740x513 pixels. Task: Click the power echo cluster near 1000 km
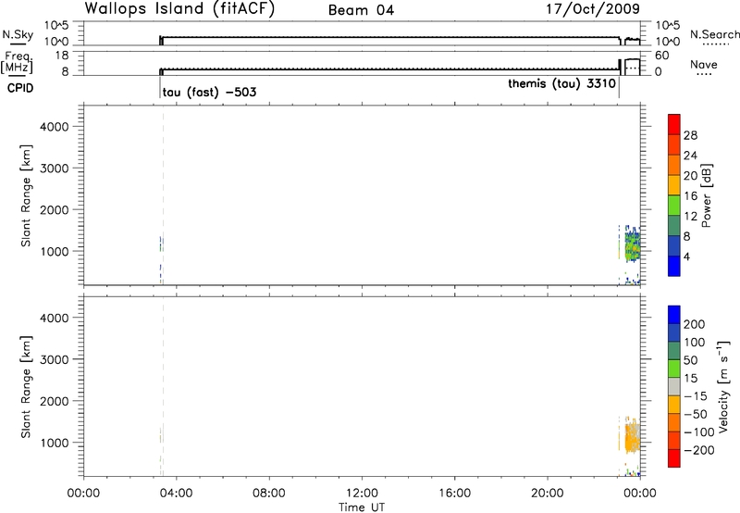coord(633,245)
